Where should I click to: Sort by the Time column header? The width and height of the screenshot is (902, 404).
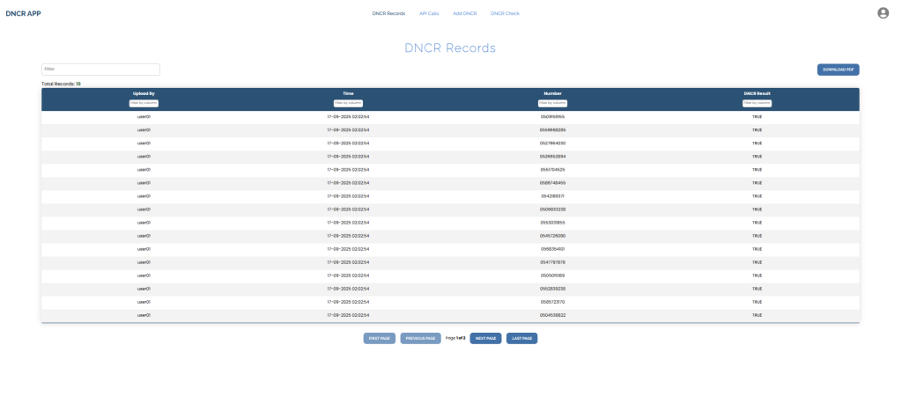pyautogui.click(x=348, y=93)
